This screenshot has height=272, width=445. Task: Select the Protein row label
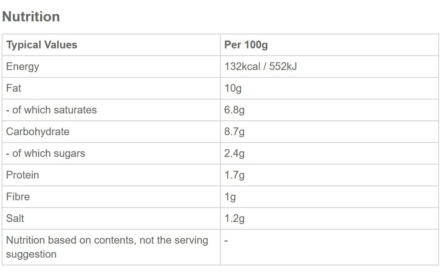[x=23, y=175]
